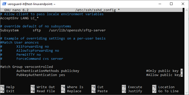The width and height of the screenshot is (189, 95).
Task: Click the ^\ Replace shortcut
Action: 71,91
